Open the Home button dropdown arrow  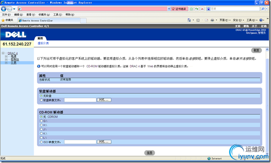[193, 20]
